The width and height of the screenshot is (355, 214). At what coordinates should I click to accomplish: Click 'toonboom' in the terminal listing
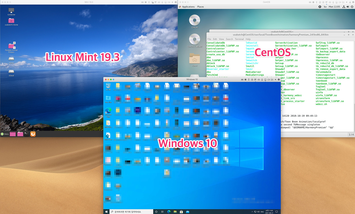(321, 81)
